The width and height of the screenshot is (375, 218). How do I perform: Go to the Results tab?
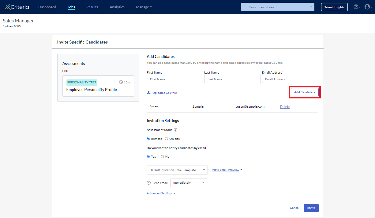pos(92,7)
